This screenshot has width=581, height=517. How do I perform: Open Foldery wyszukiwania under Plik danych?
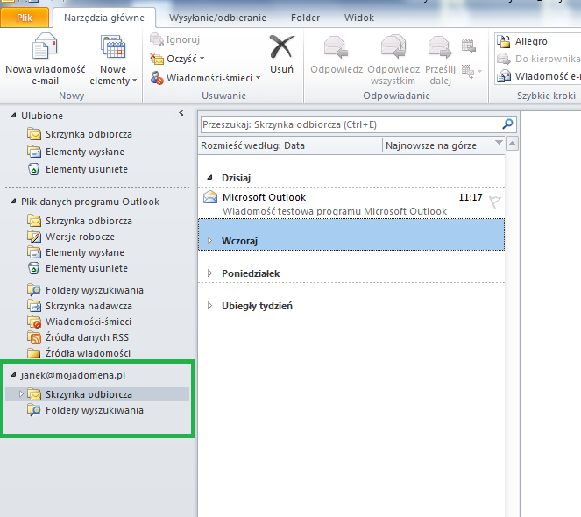(94, 290)
